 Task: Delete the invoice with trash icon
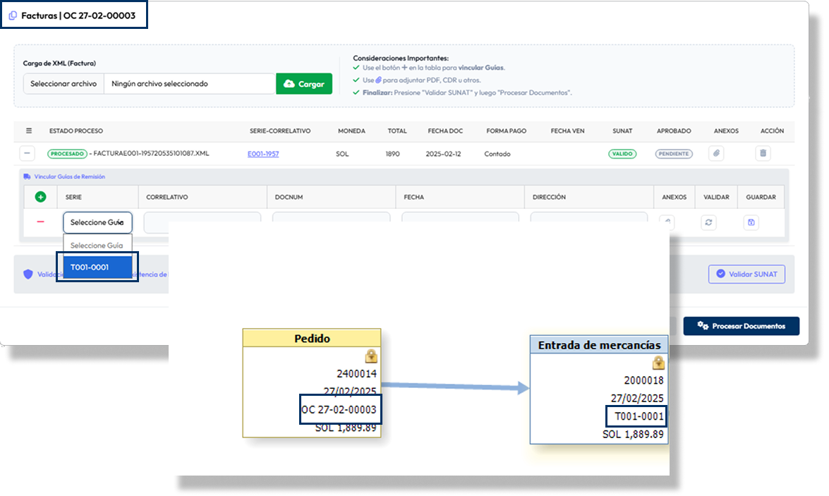(x=762, y=154)
